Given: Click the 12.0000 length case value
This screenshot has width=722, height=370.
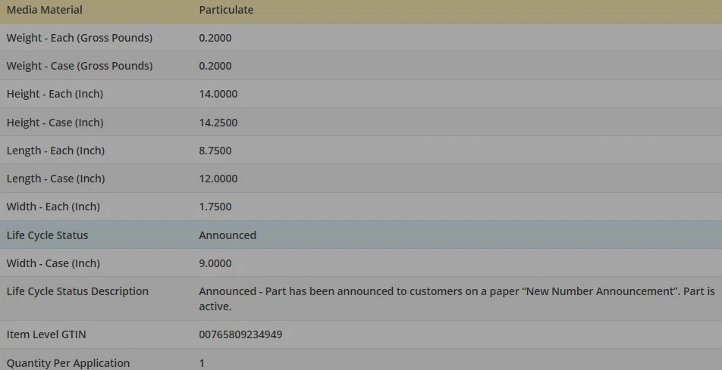Looking at the screenshot, I should click(x=218, y=179).
